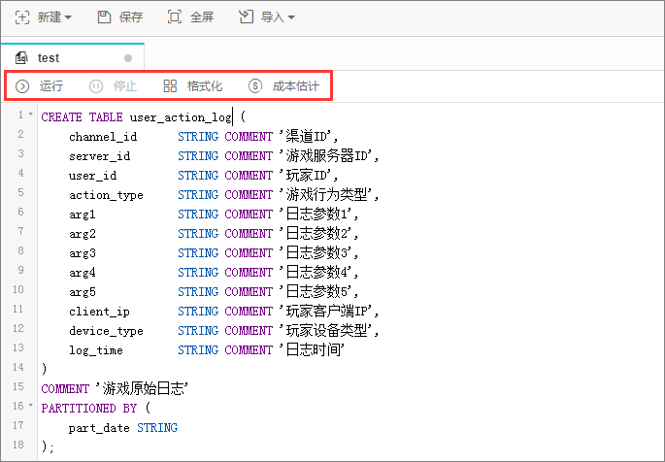Screen dimensions: 665x462
Task: Click line number 18 in gutter
Action: (x=18, y=445)
